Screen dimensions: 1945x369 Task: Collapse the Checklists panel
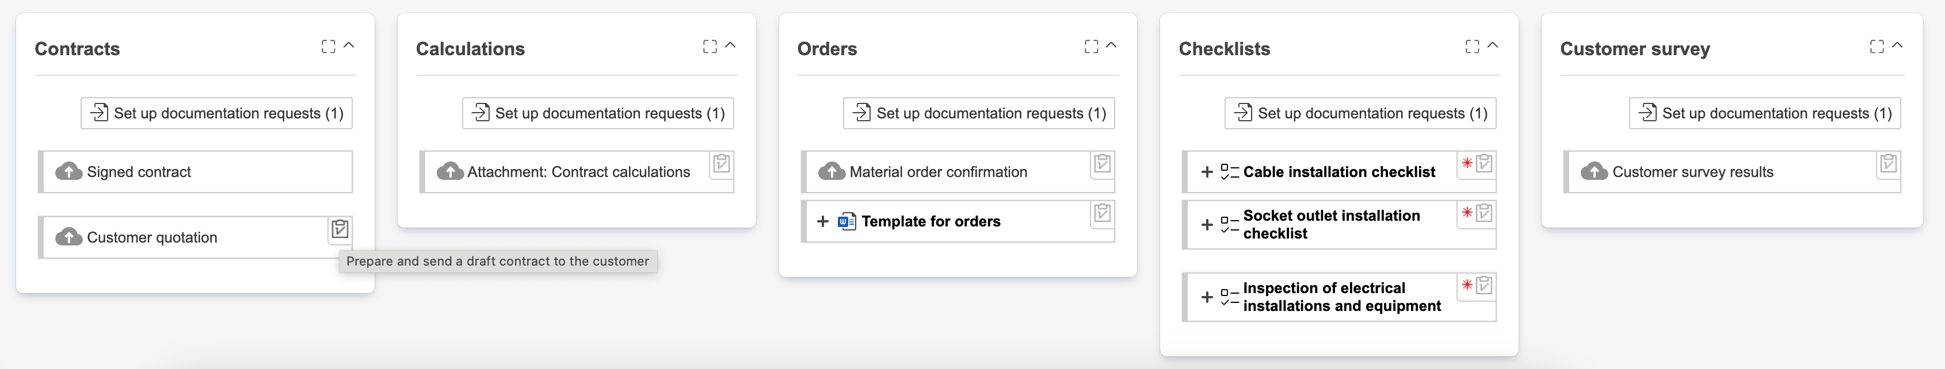pos(1493,46)
